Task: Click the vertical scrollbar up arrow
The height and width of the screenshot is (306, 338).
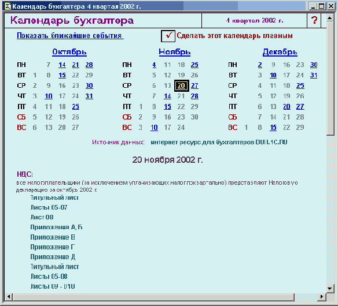Action: point(330,18)
